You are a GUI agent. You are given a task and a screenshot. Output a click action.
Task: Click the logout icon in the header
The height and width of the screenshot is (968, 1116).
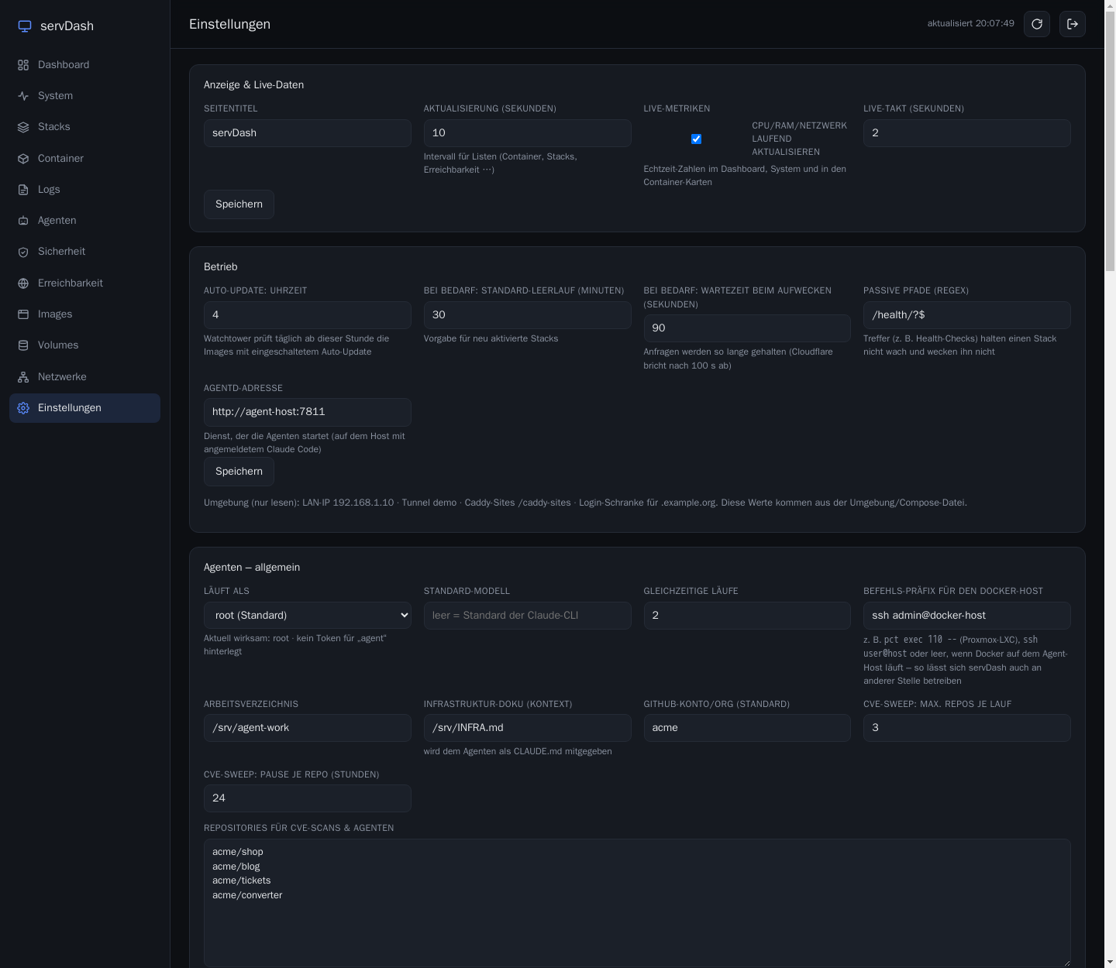coord(1073,24)
